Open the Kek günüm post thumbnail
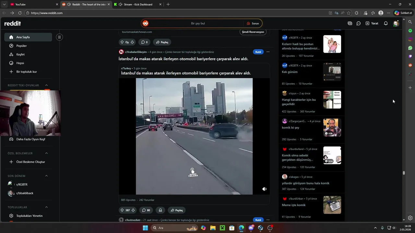Image resolution: width=415 pixels, height=233 pixels. (x=332, y=72)
